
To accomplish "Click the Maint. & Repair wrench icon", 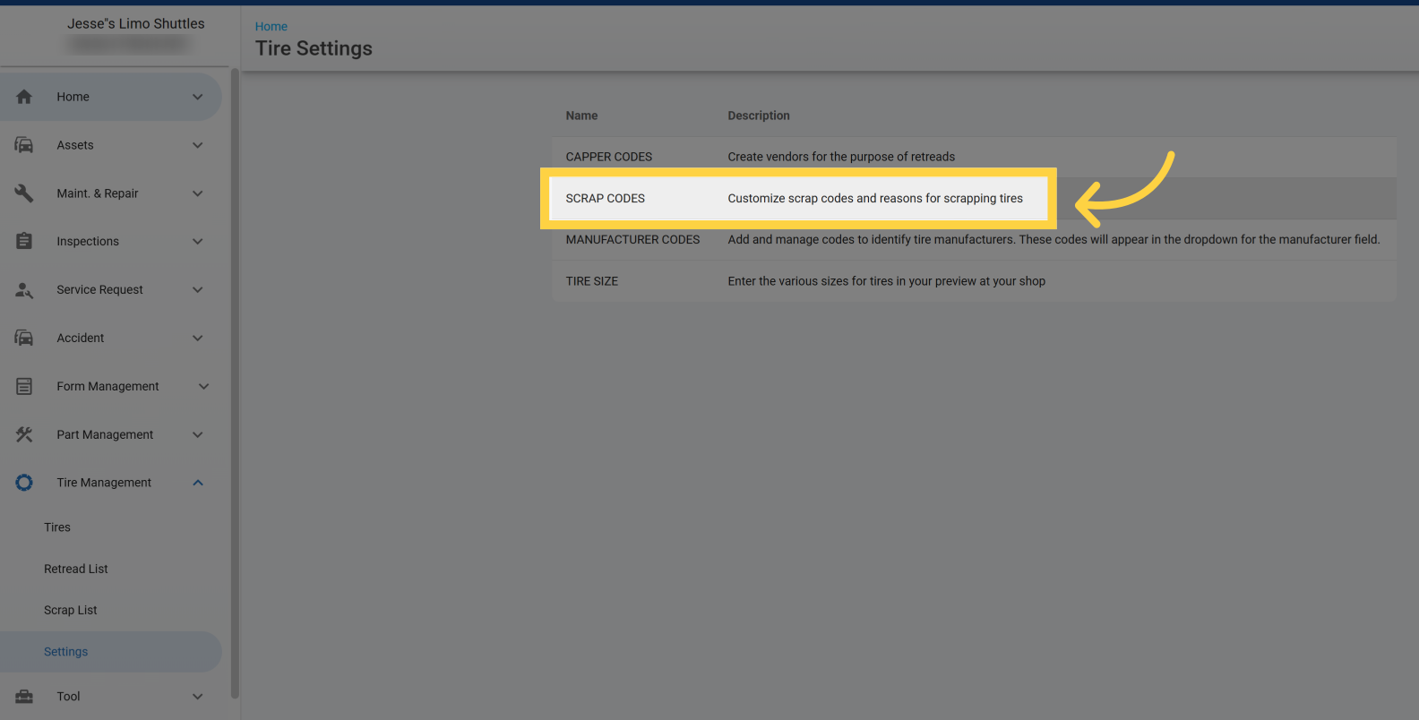I will (x=24, y=193).
